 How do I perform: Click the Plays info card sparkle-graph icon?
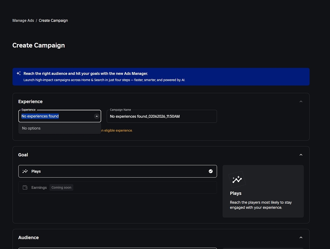[x=237, y=180]
